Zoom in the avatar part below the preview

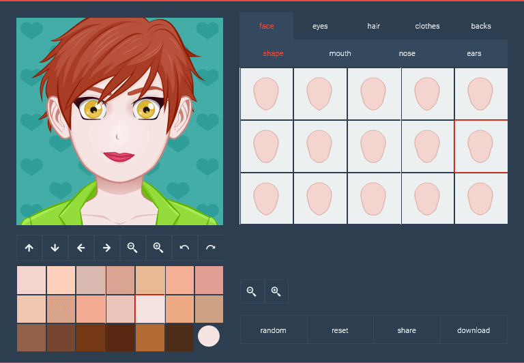click(x=159, y=248)
